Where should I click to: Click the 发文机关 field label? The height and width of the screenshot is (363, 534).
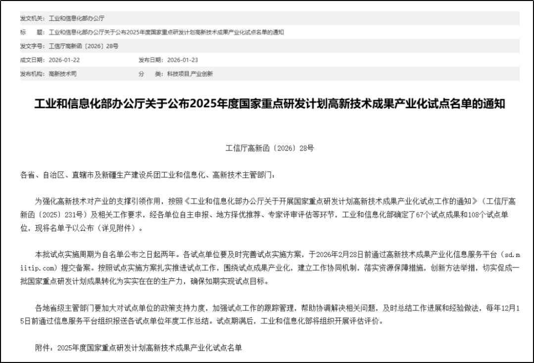coord(32,18)
